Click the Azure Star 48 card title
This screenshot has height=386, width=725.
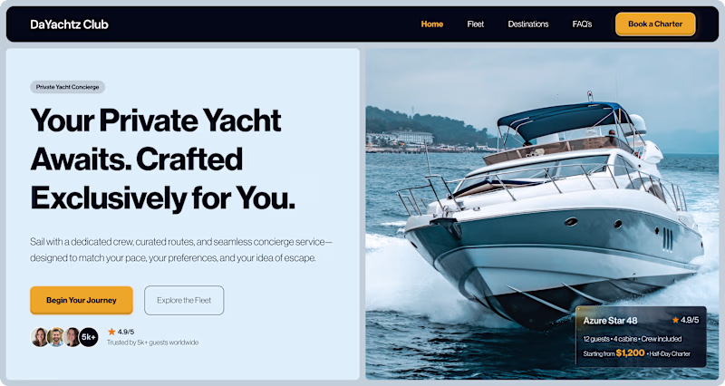pos(610,321)
